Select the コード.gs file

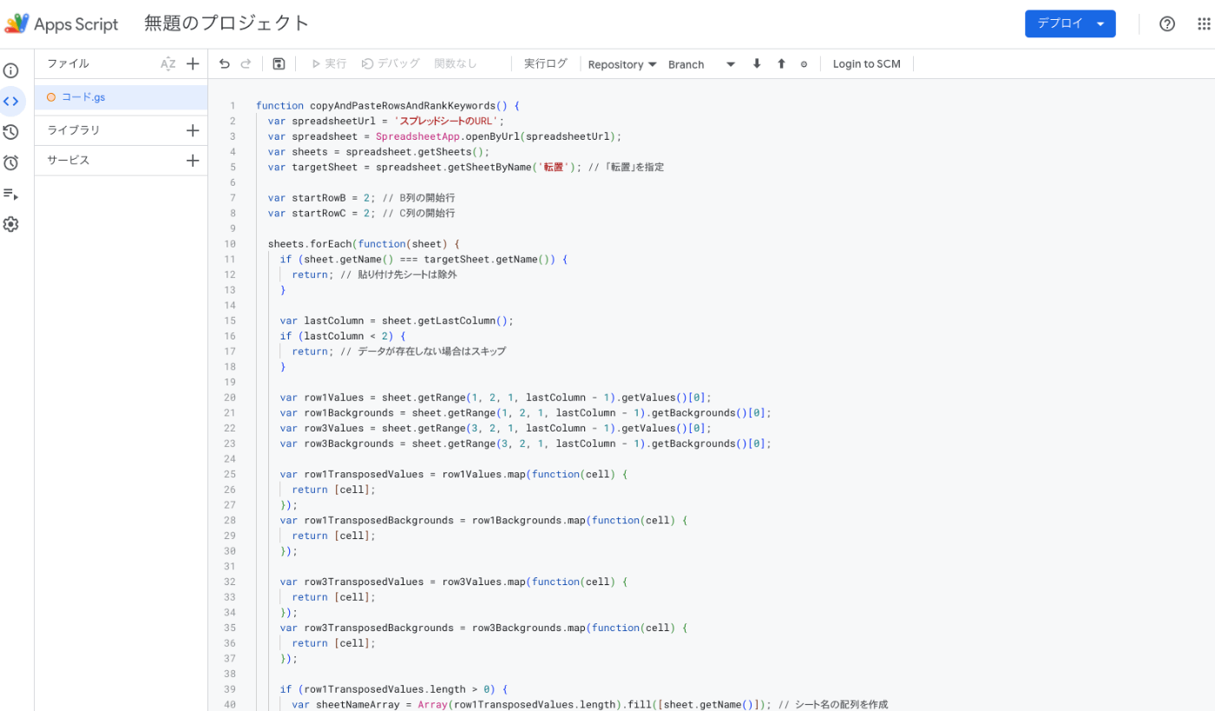point(121,97)
